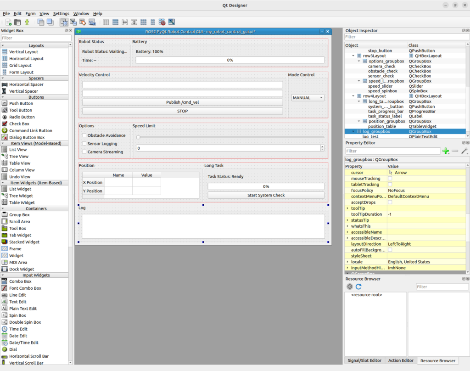Expand the locale property row

click(x=348, y=262)
